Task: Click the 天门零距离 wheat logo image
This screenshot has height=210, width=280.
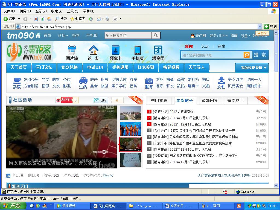Action: pos(30,51)
